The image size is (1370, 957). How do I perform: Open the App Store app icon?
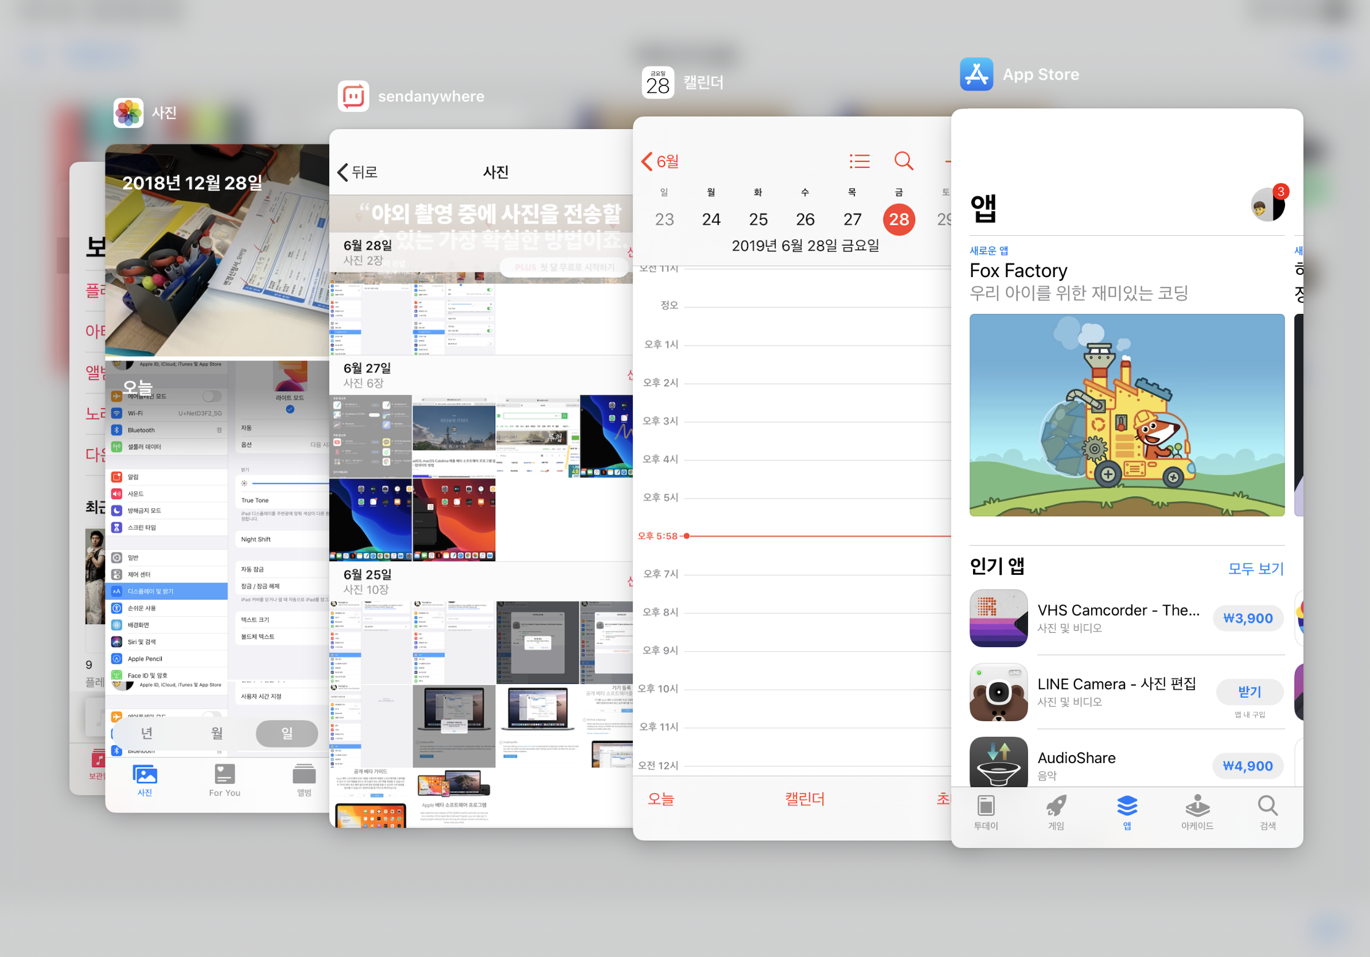[976, 75]
